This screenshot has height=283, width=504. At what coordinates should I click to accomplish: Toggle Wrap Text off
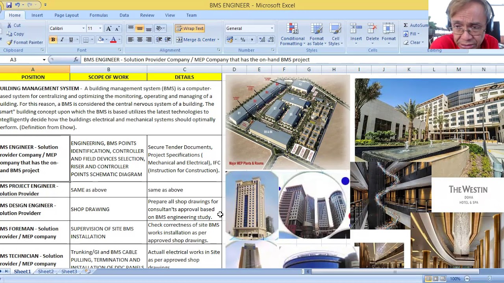[x=190, y=28]
